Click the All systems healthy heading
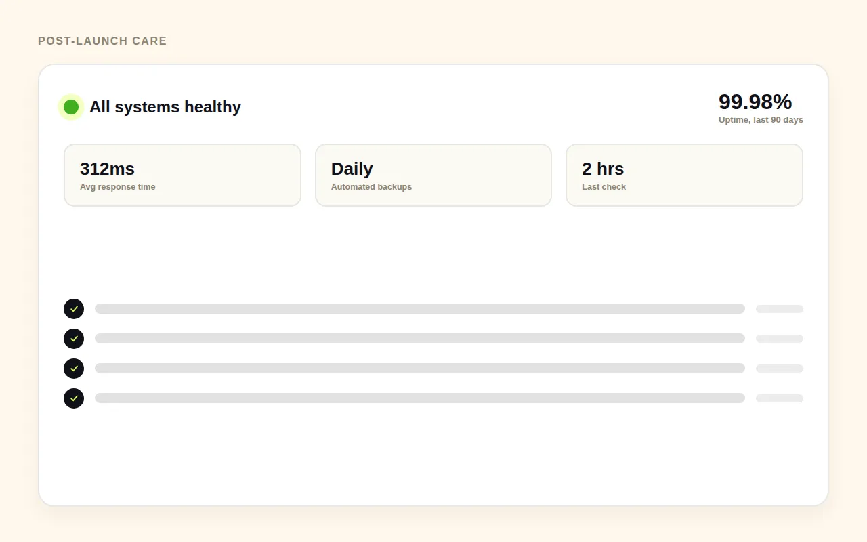 pyautogui.click(x=165, y=107)
